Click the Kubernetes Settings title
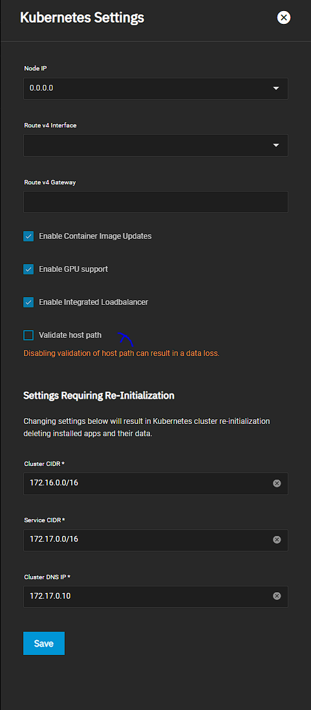311x710 pixels. 82,18
